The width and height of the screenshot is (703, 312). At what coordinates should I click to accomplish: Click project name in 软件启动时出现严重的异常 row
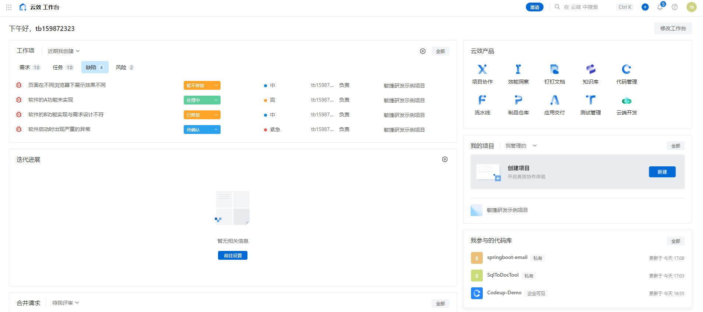404,130
